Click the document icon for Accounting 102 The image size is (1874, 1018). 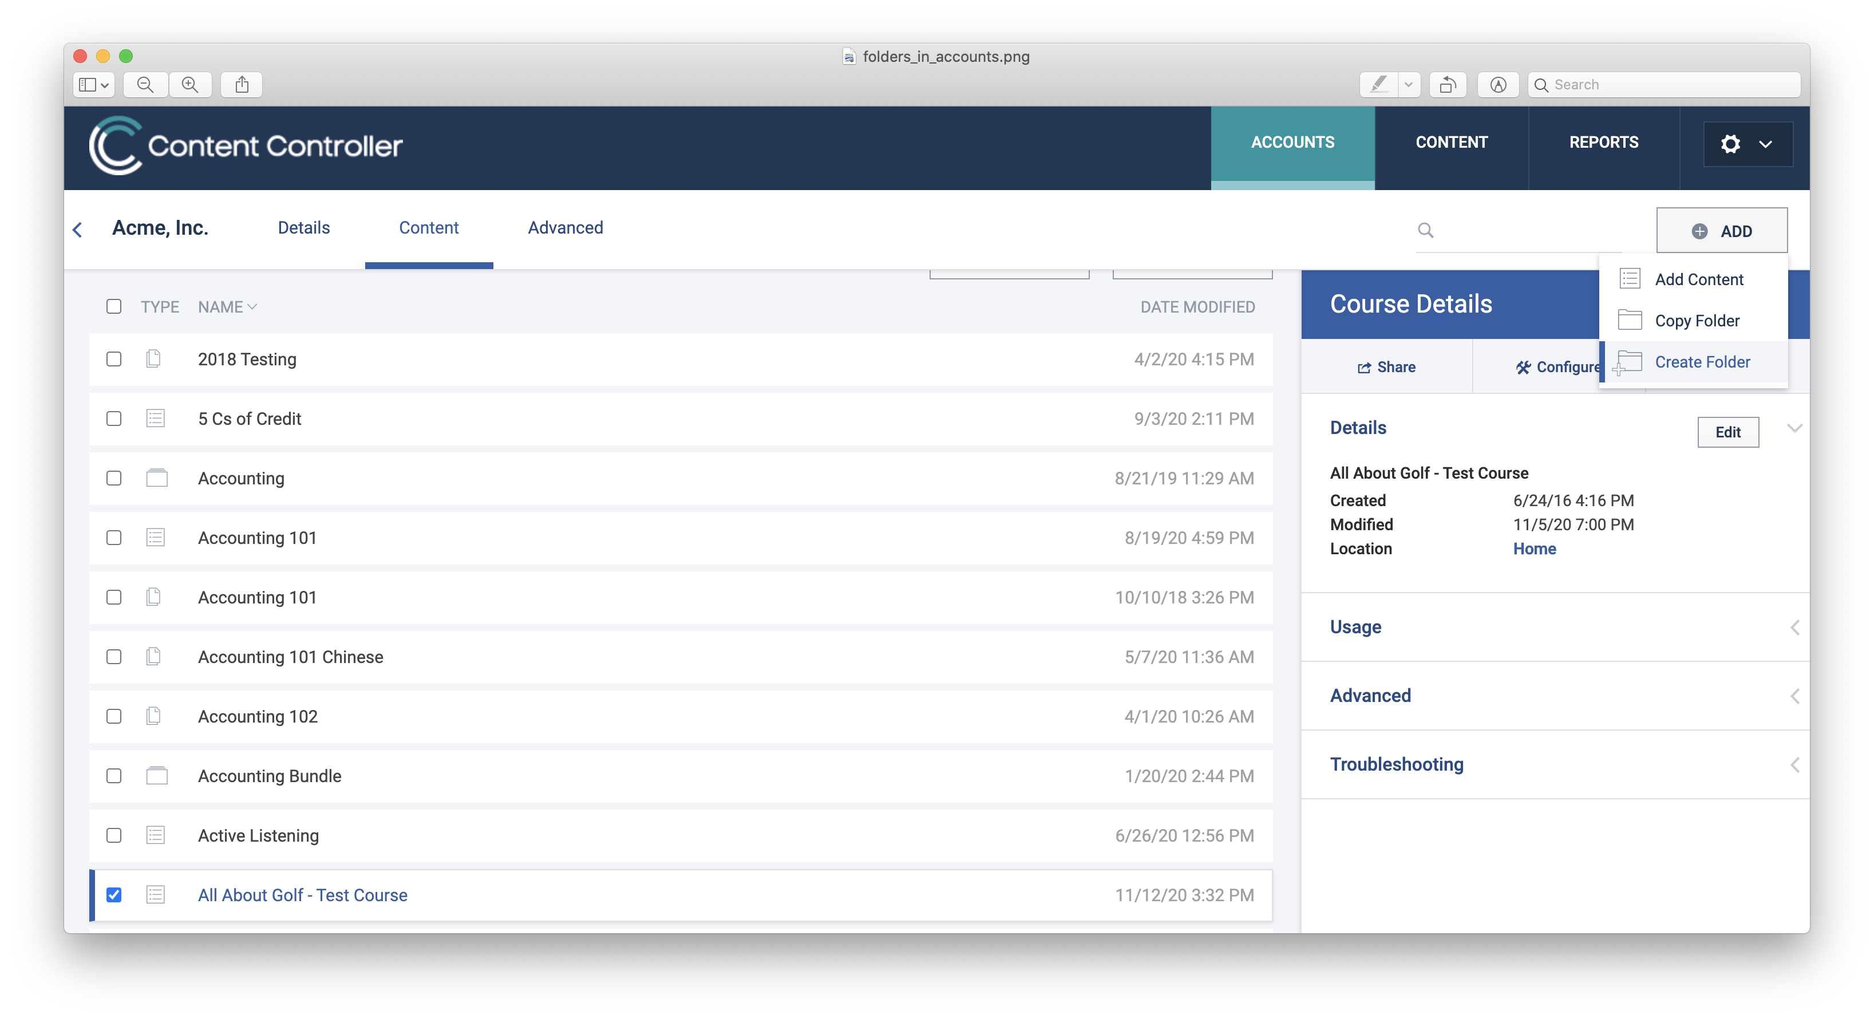click(153, 715)
